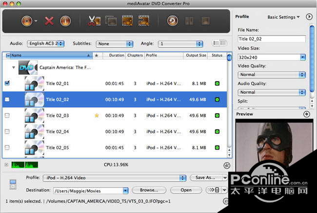The image size is (317, 213).
Task: Select the Title 02_05 row name
Action: 58,148
